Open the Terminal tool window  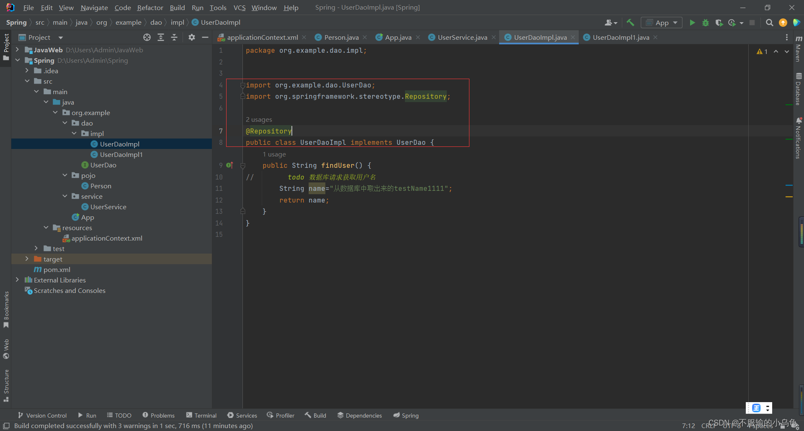[201, 416]
